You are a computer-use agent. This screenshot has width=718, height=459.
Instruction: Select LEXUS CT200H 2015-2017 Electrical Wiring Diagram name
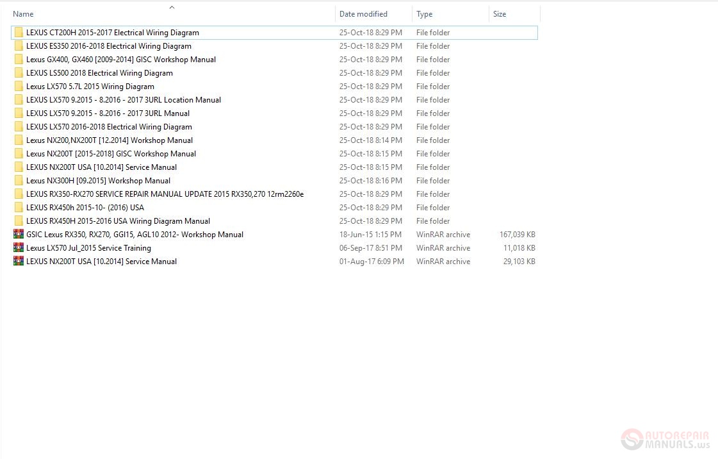coord(113,33)
